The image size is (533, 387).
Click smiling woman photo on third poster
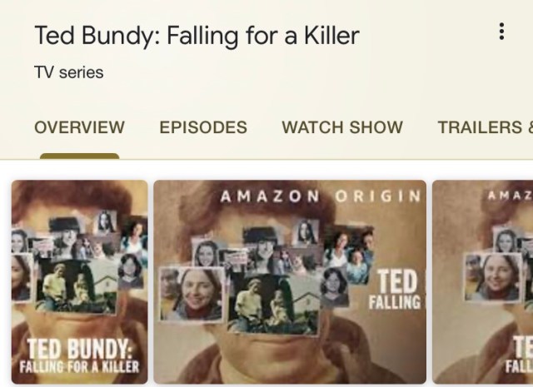pos(494,277)
